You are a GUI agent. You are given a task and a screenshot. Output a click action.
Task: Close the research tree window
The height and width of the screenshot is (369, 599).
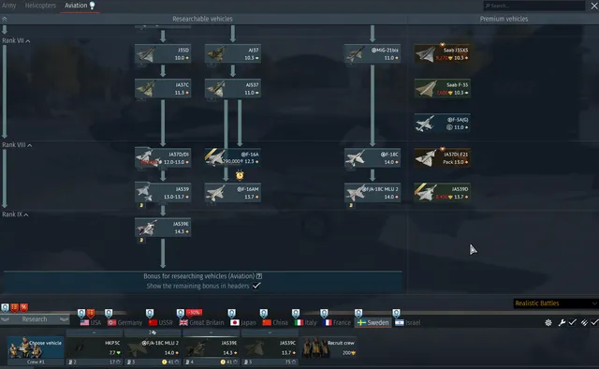point(594,6)
